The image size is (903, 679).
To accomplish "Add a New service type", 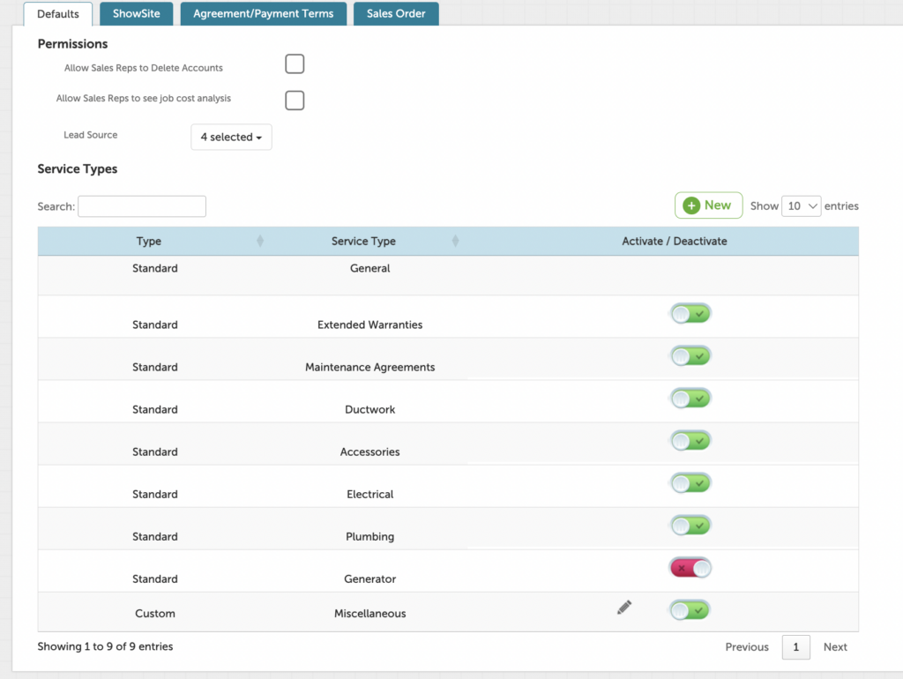I will coord(708,205).
